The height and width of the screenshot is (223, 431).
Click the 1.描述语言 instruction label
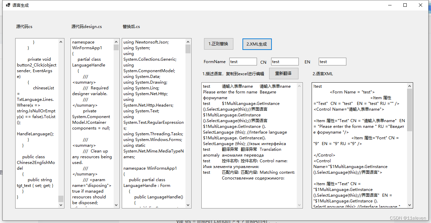point(233,74)
